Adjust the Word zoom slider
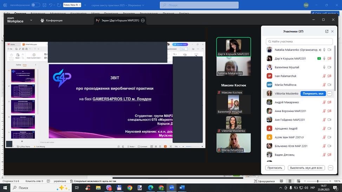342x192 pixels. point(317,181)
